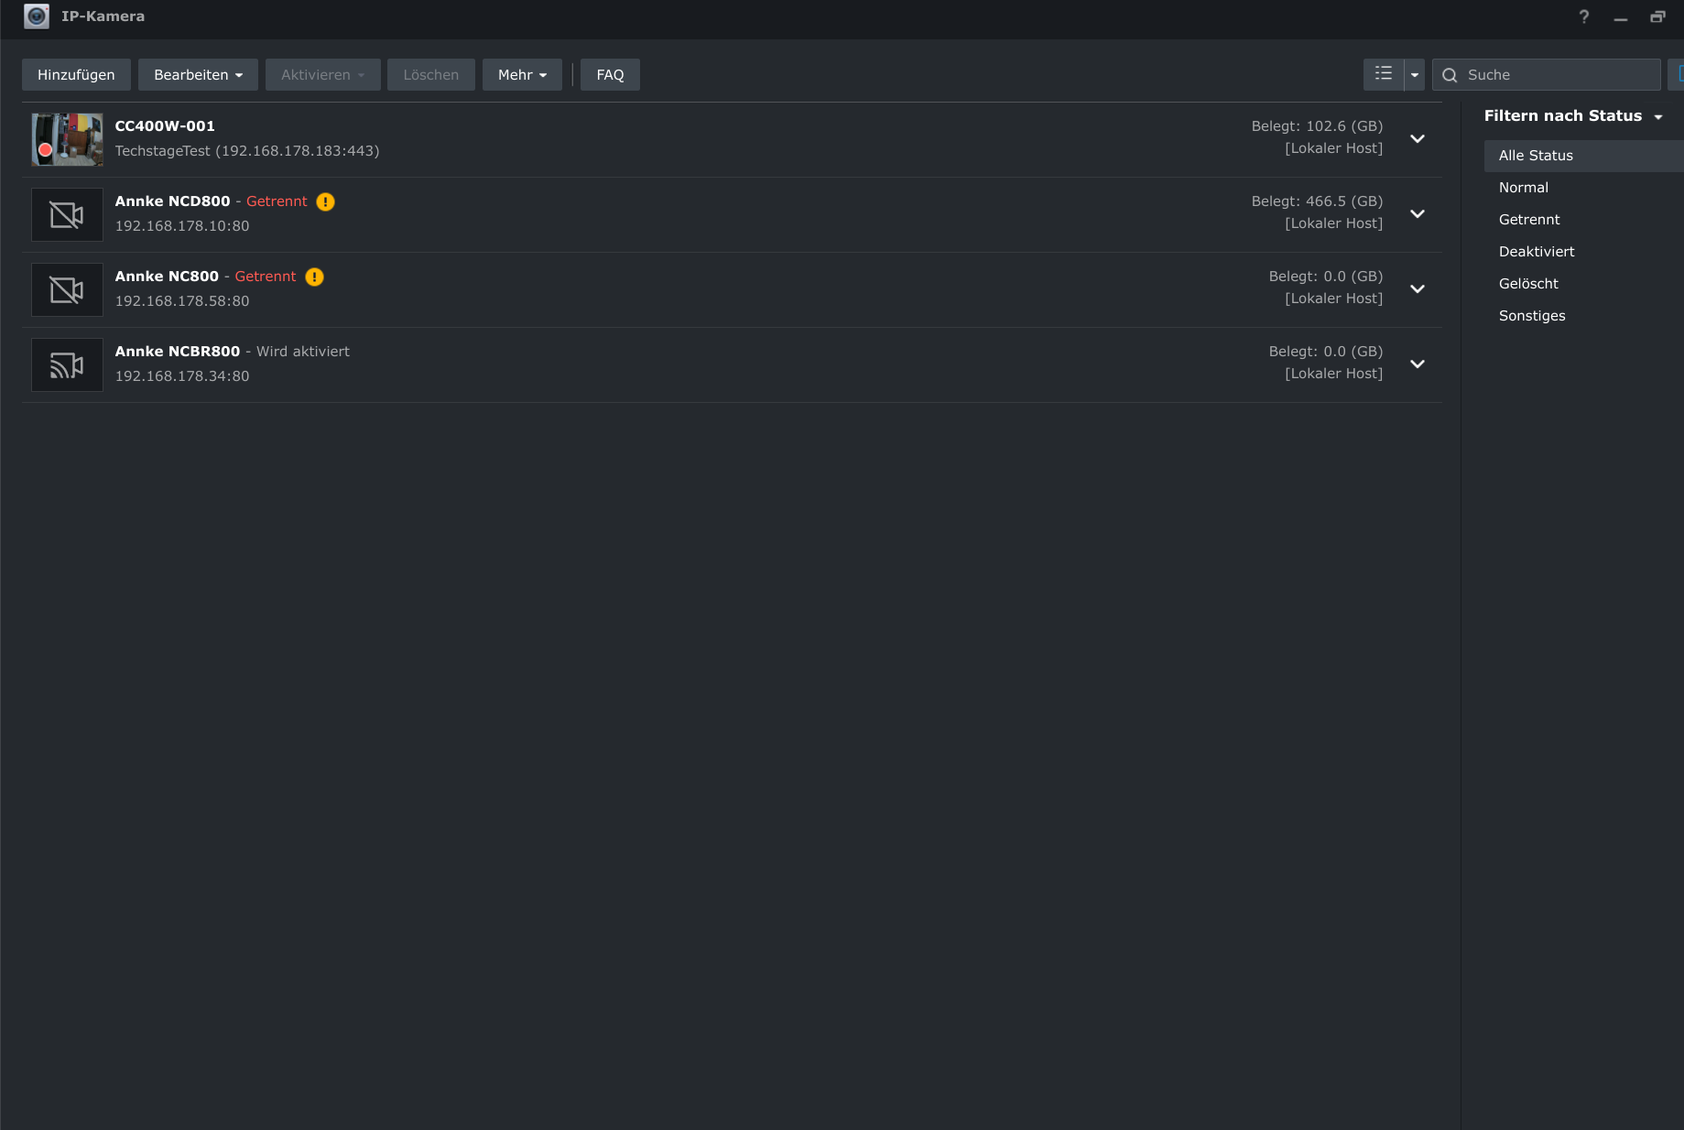The width and height of the screenshot is (1684, 1130).
Task: Open the help question mark icon
Action: pos(1583,16)
